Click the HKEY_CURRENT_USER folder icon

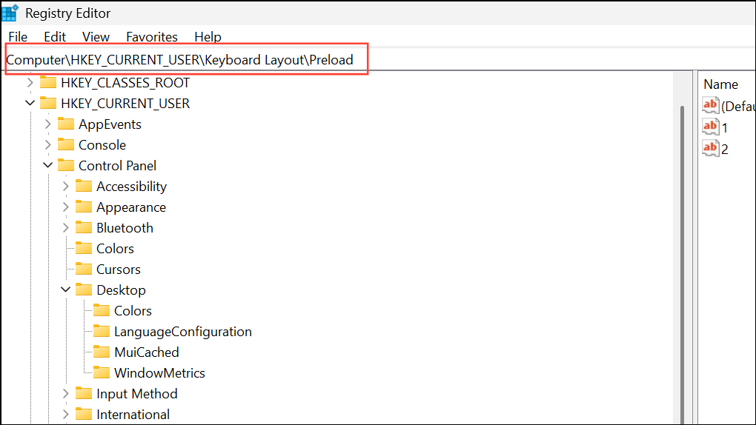(47, 103)
